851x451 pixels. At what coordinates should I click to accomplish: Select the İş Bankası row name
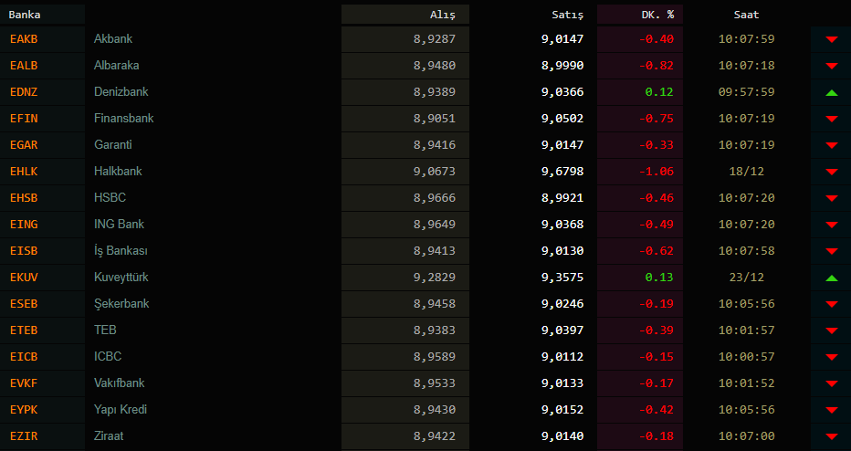[121, 251]
